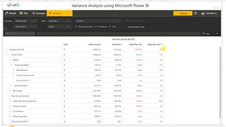Expand the Net Revenue node
Screen dimensions: 226x127
click(x=13, y=70)
